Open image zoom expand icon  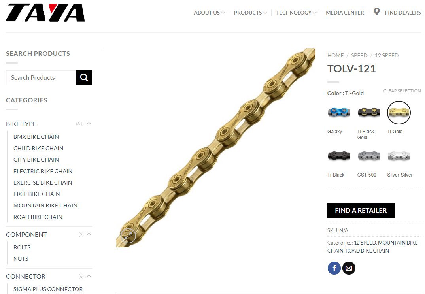[x=128, y=235]
